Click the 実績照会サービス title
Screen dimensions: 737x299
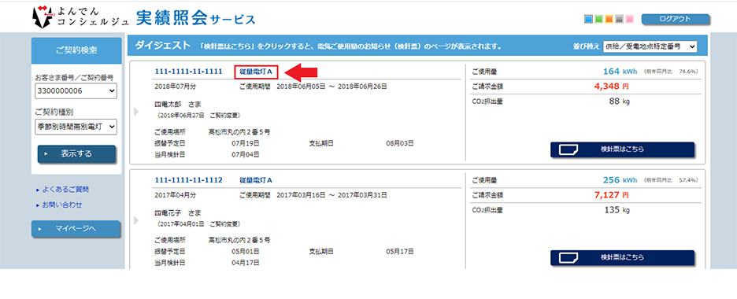[196, 17]
